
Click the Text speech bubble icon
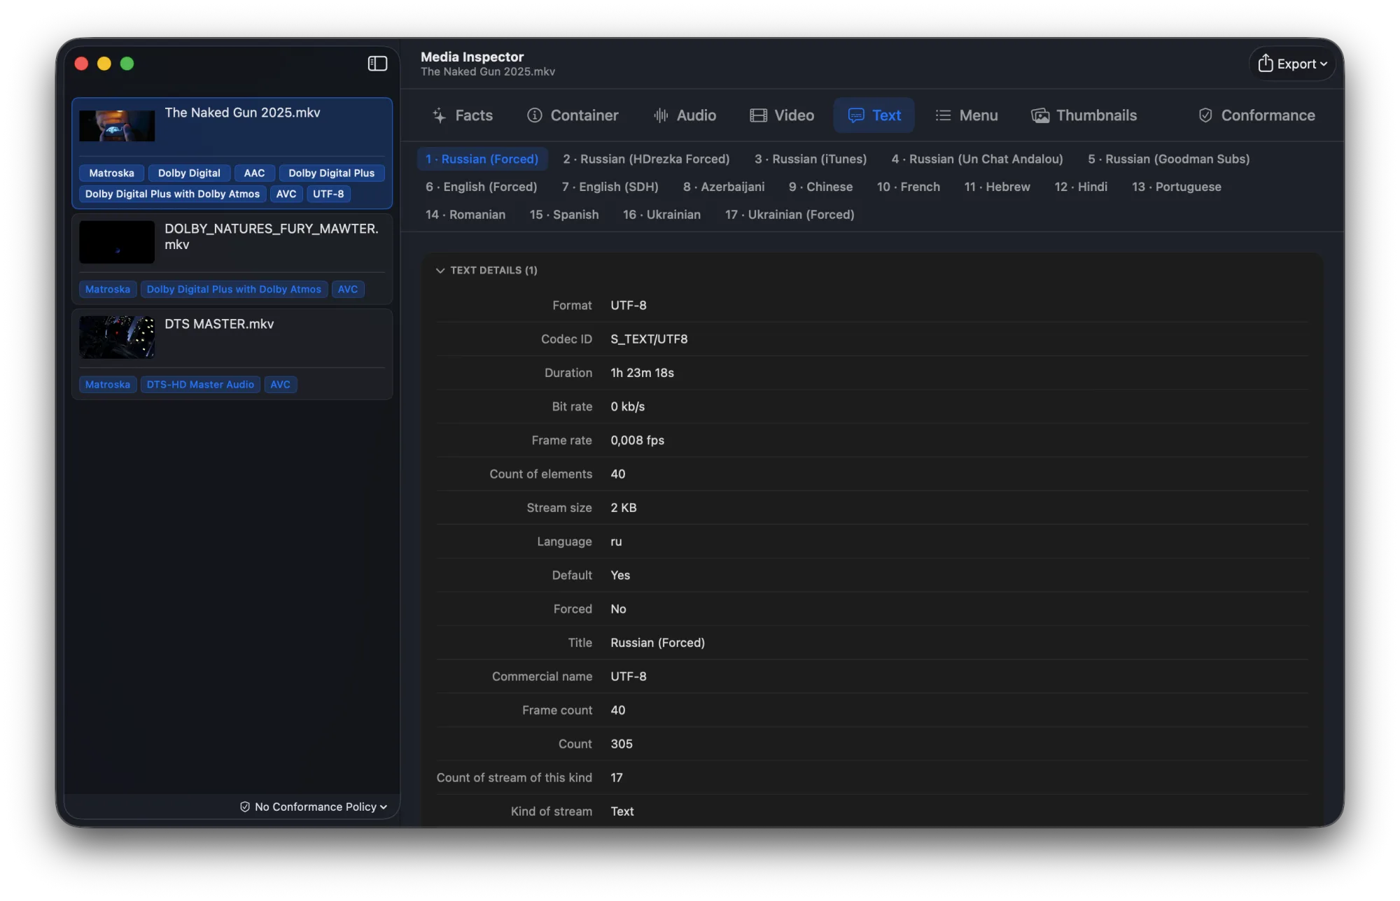click(855, 115)
